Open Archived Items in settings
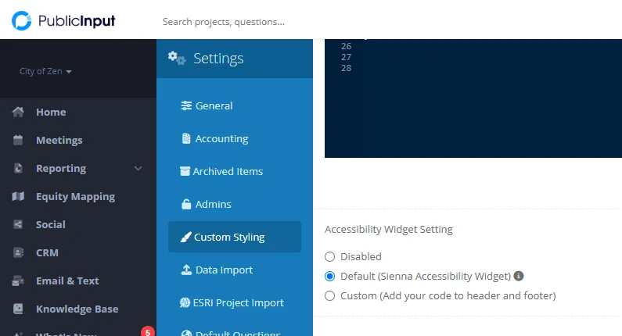The width and height of the screenshot is (622, 336). (227, 172)
